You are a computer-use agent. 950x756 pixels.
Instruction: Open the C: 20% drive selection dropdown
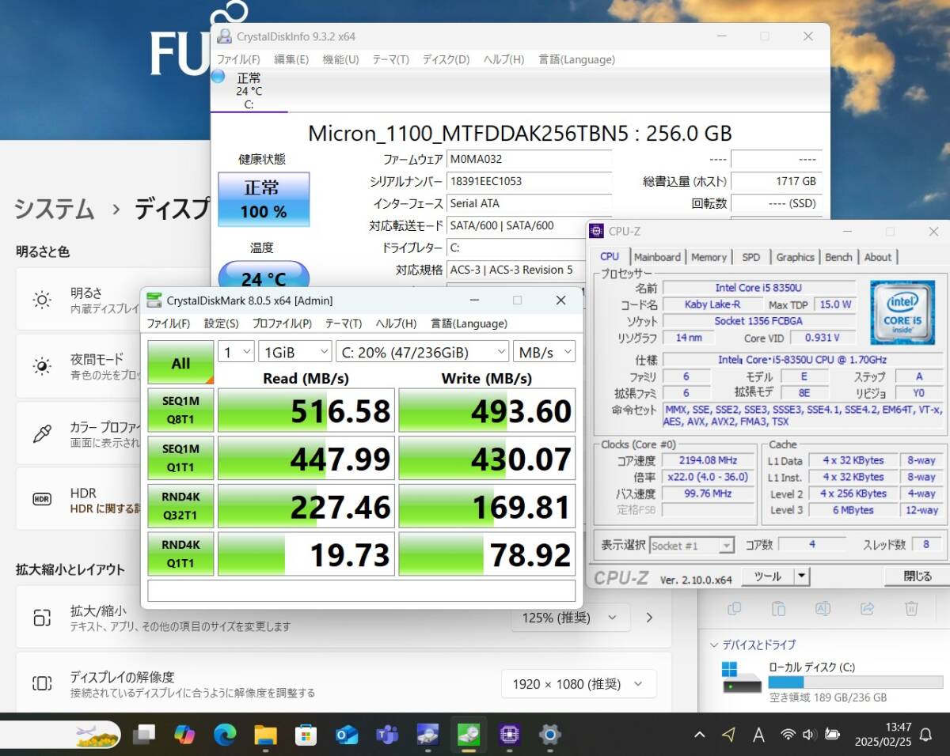coord(423,352)
